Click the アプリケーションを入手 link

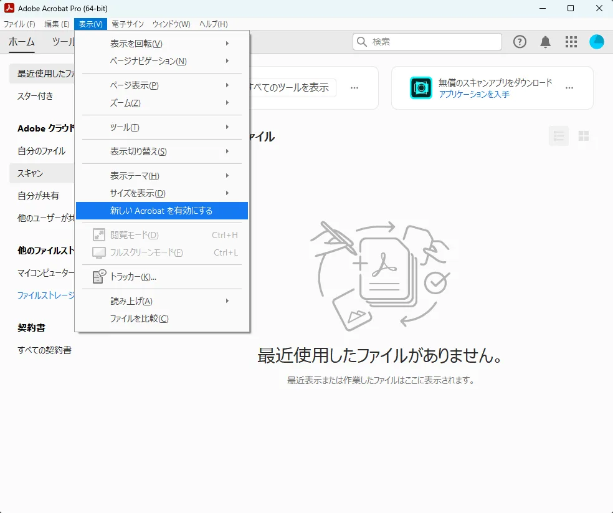[x=474, y=94]
